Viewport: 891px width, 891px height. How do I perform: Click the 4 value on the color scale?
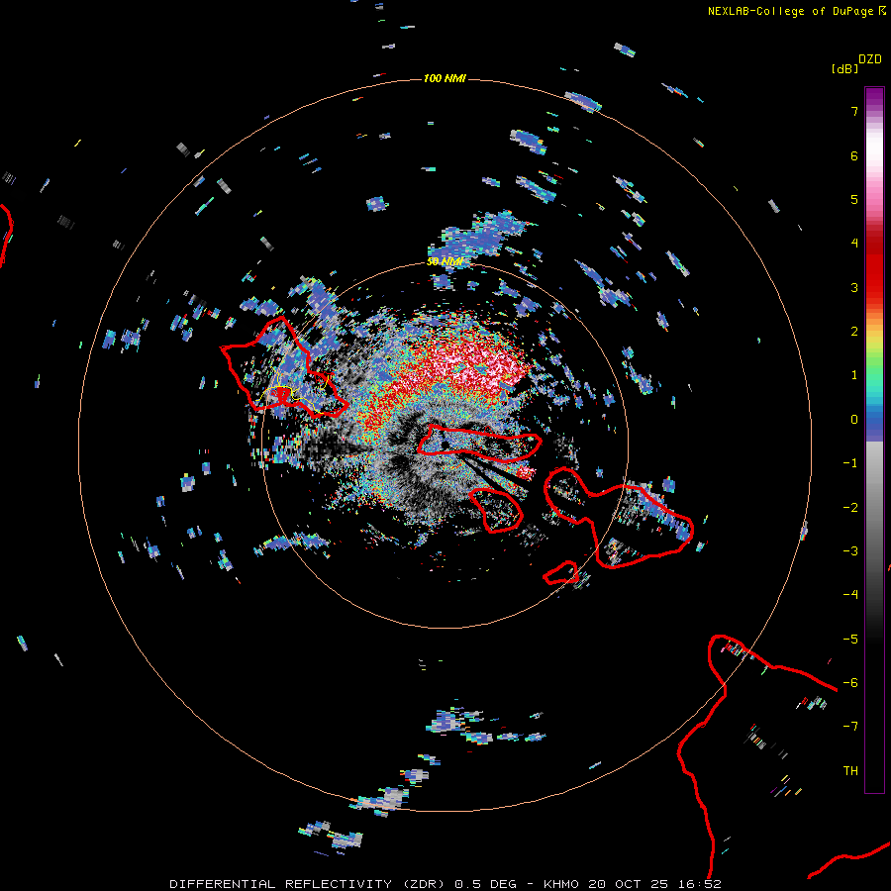pos(854,244)
